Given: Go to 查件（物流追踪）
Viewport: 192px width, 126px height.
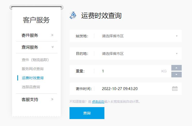Looking at the screenshot, I should tap(35, 60).
